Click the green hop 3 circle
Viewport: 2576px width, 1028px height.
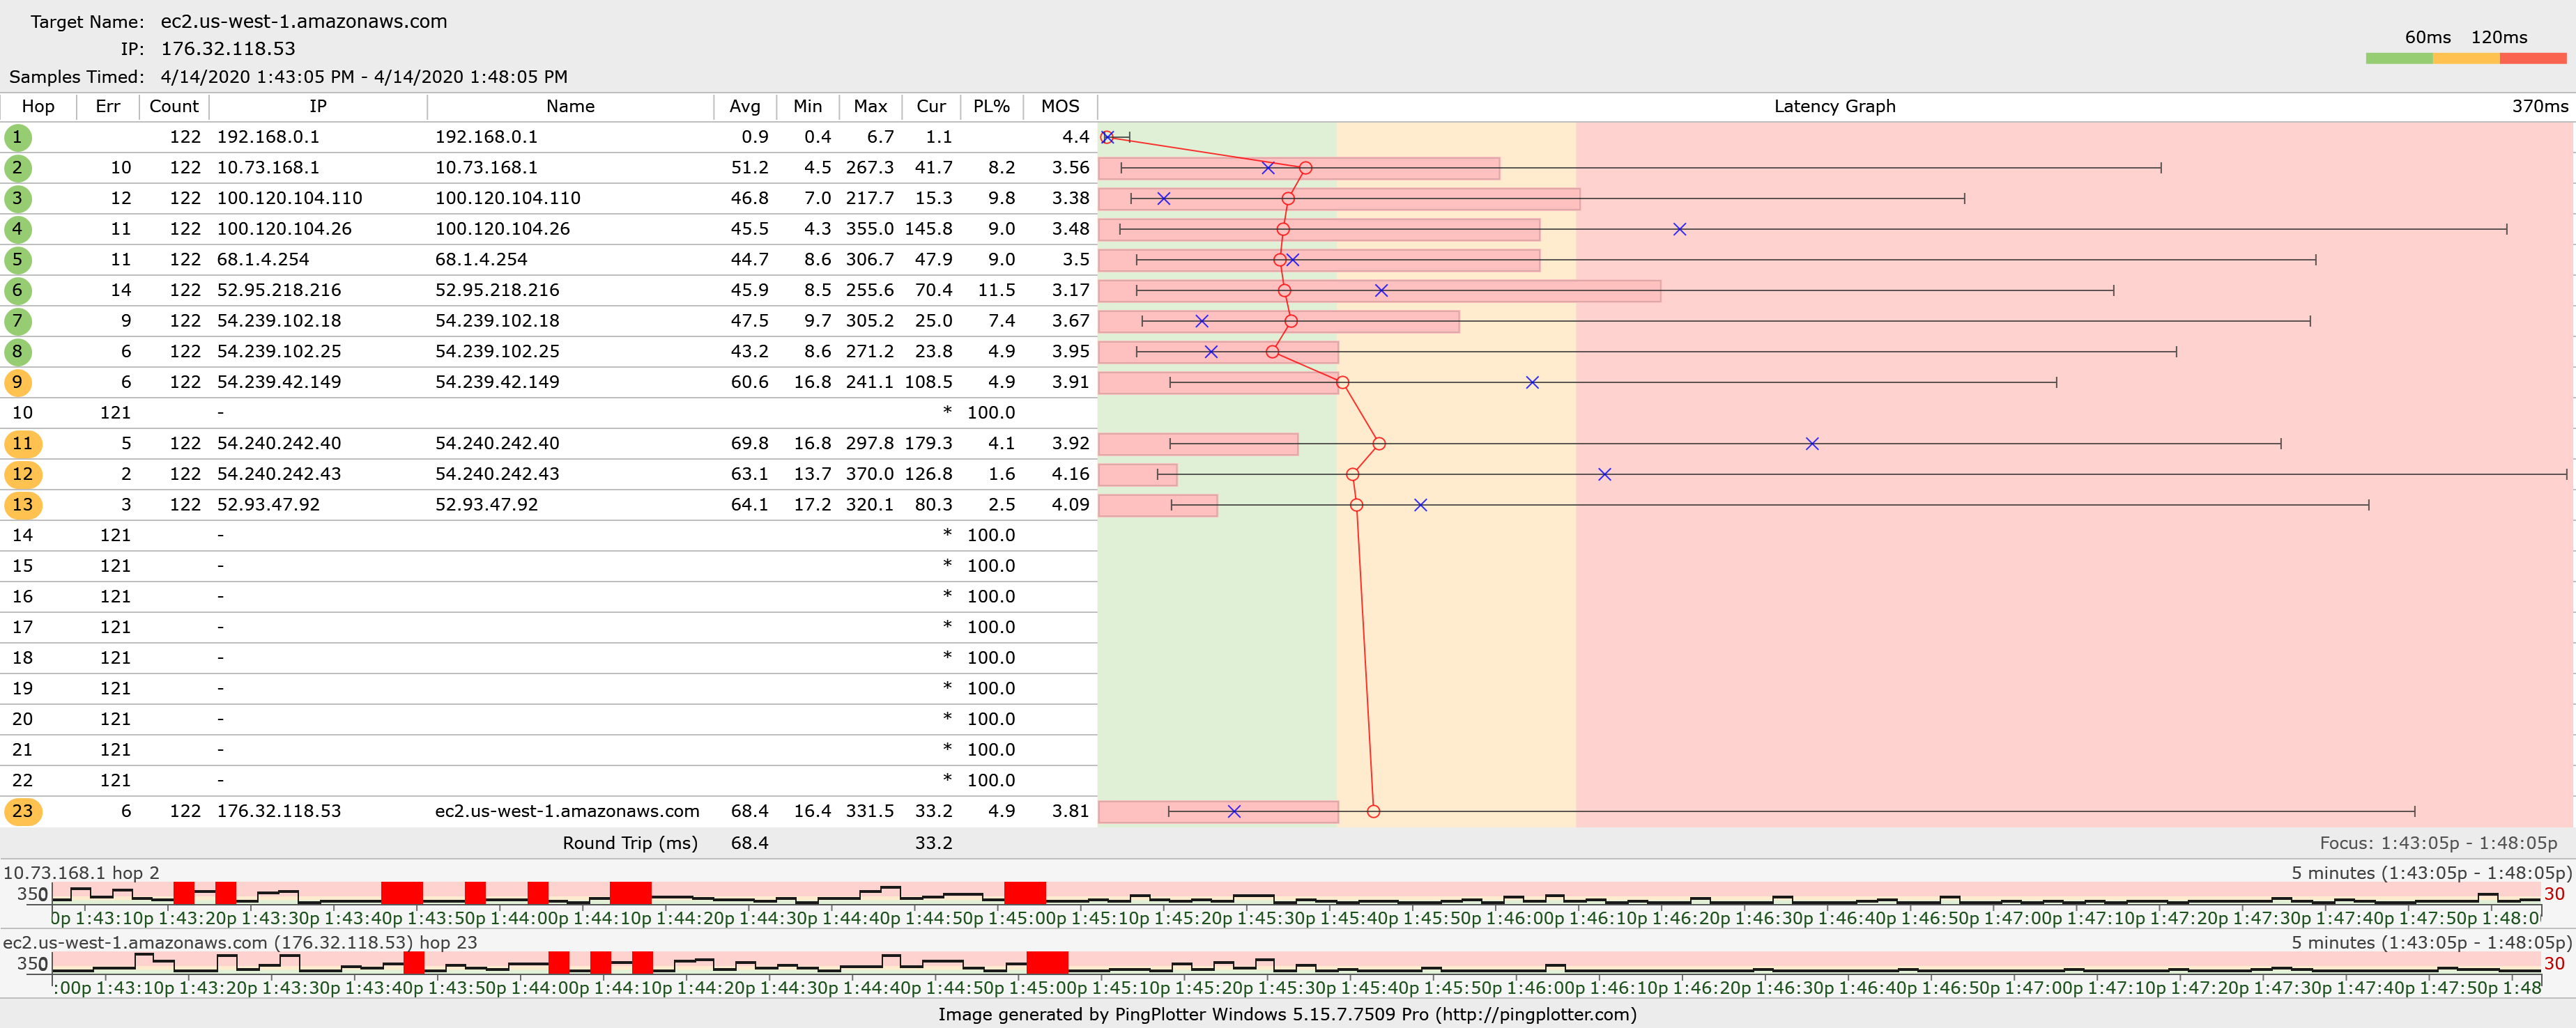tap(17, 198)
